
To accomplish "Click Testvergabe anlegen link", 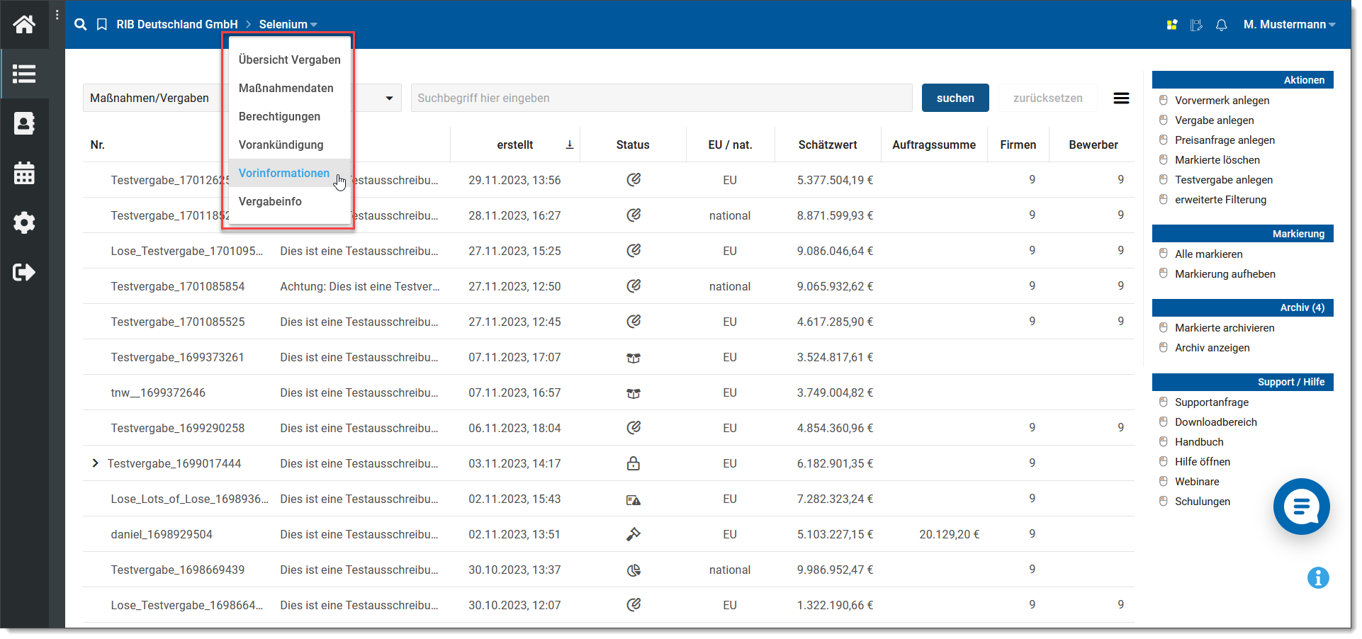I will 1223,180.
